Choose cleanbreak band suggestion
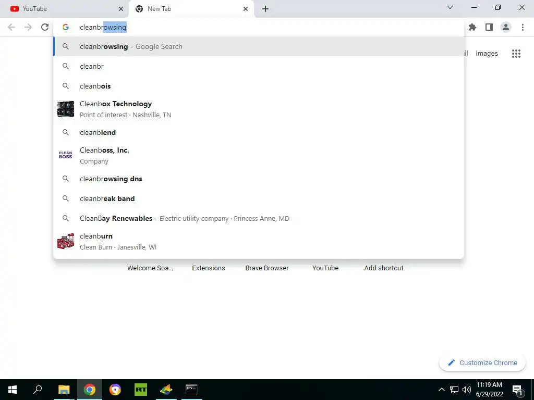 point(259,198)
